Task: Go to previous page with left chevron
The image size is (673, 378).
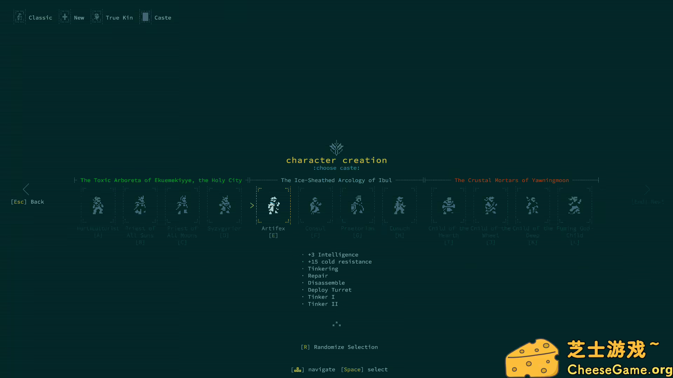Action: coord(26,189)
